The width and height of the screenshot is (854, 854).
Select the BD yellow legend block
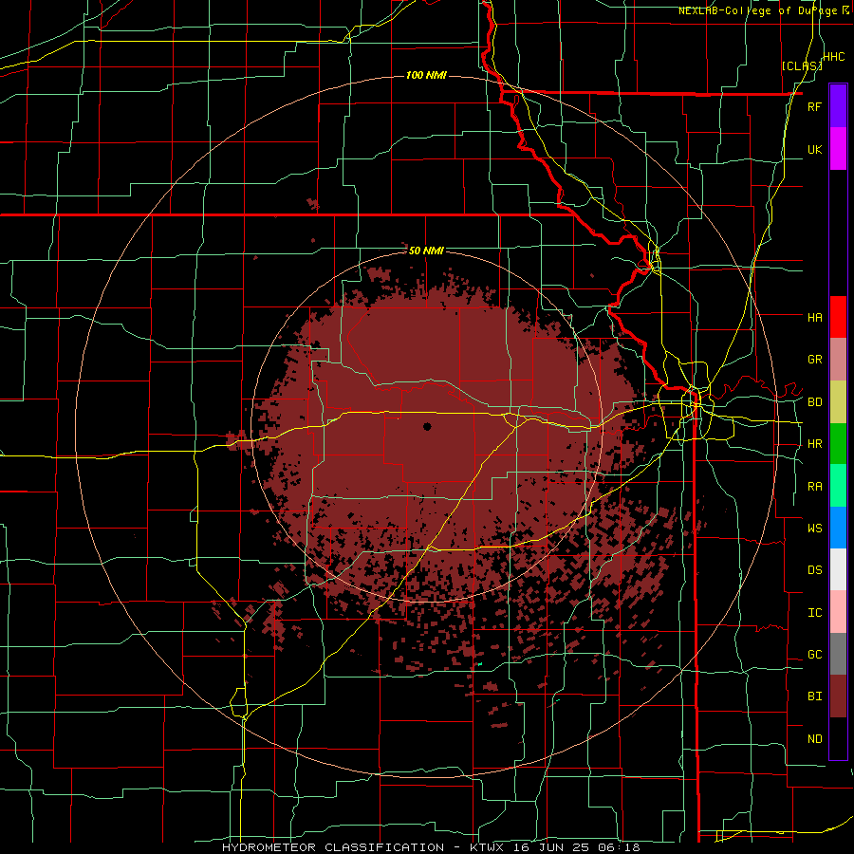click(838, 401)
